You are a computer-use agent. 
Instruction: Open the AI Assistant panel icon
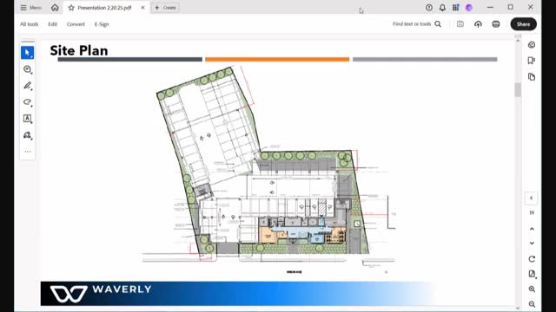pos(532,44)
